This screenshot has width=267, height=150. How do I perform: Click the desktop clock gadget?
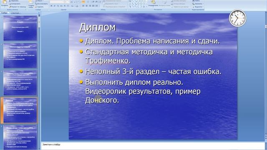tap(238, 18)
